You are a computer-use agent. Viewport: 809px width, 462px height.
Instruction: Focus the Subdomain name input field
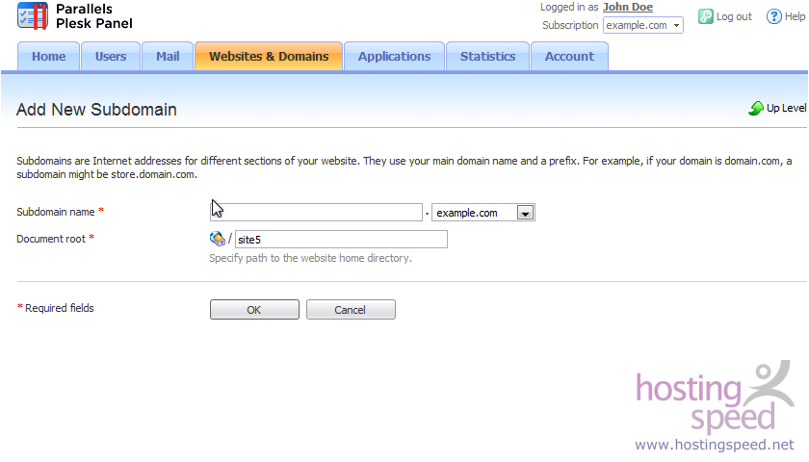(316, 213)
